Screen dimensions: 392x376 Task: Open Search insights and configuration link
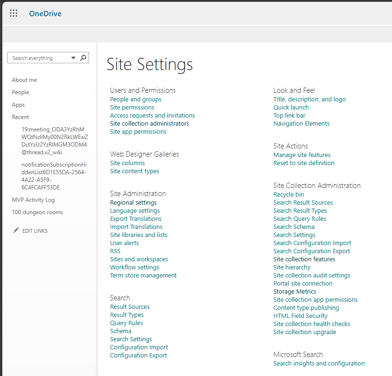[x=319, y=363]
